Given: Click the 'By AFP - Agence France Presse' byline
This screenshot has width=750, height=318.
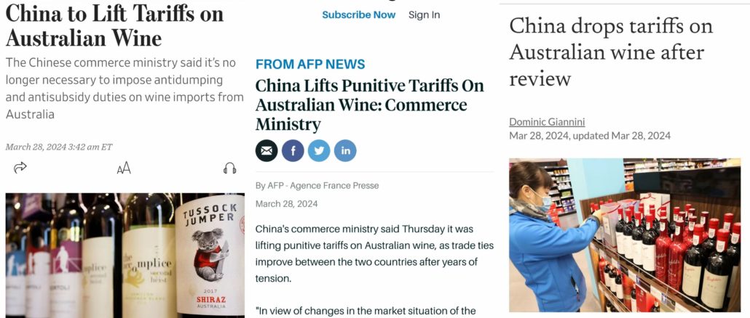Looking at the screenshot, I should coord(317,185).
